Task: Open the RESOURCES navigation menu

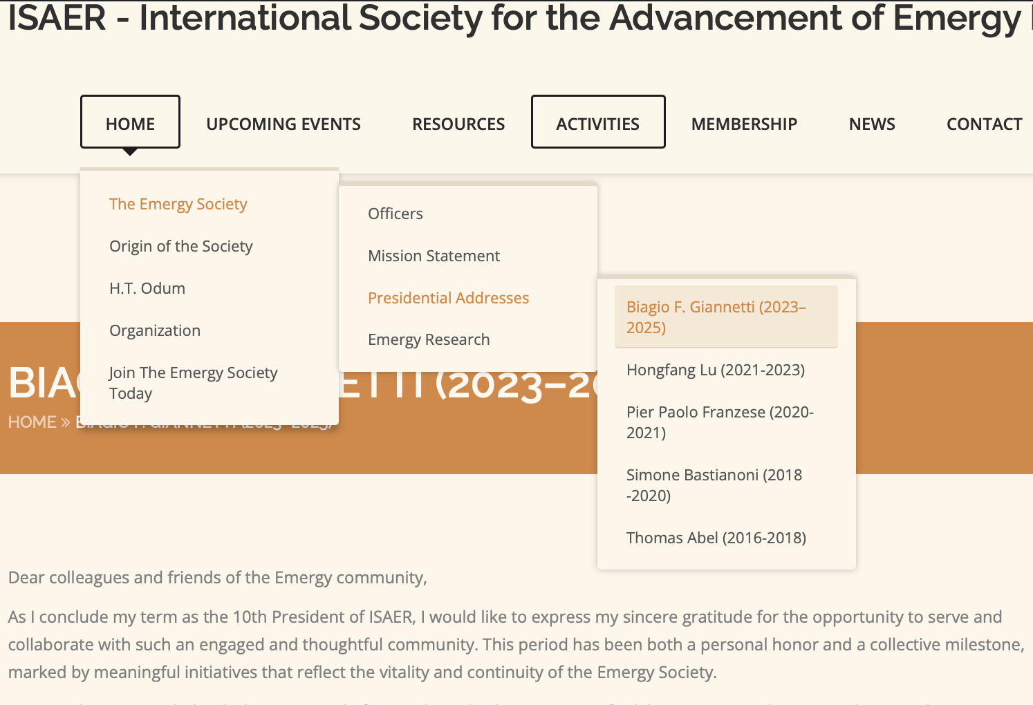Action: pyautogui.click(x=458, y=124)
